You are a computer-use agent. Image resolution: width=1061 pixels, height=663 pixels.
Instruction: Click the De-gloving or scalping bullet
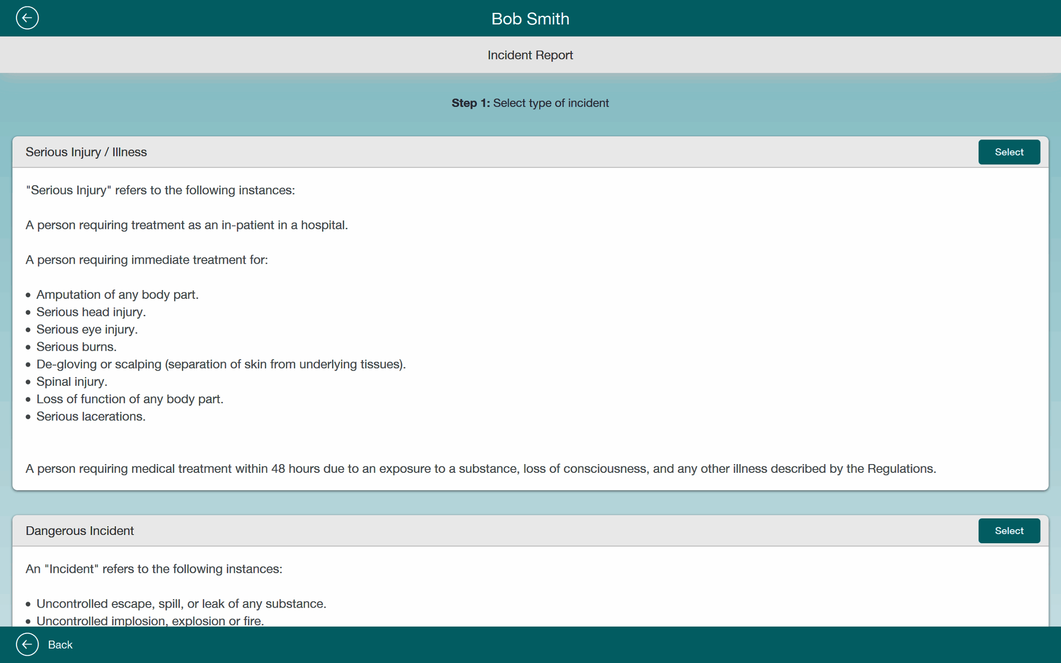pos(221,364)
